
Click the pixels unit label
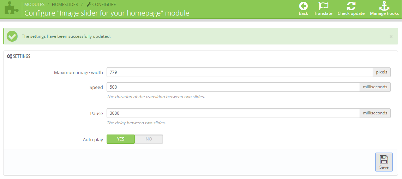click(x=382, y=72)
